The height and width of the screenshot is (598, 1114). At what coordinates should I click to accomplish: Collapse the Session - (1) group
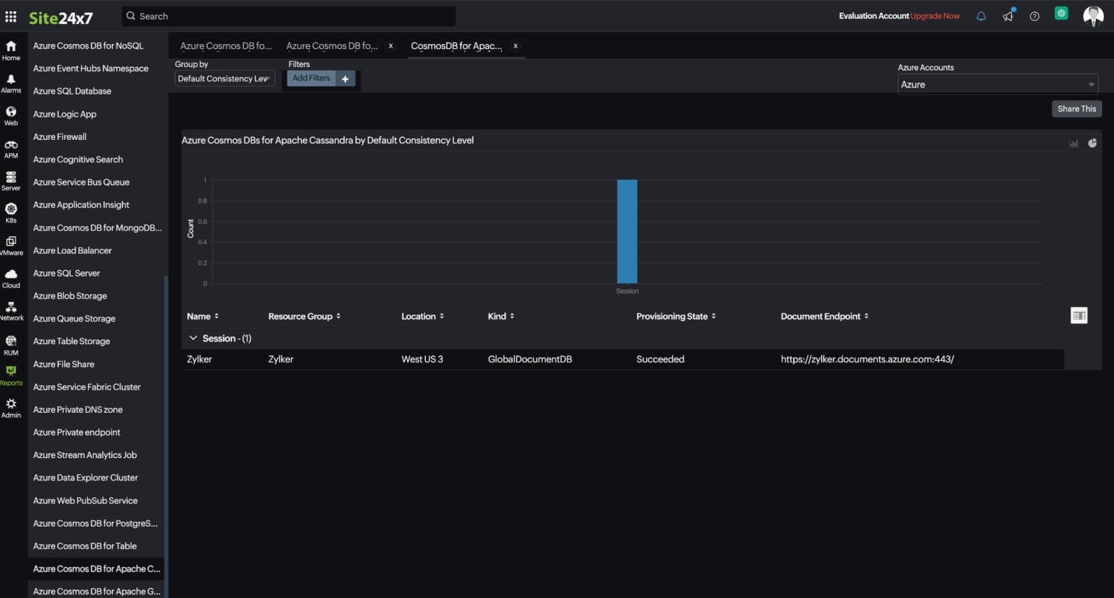[193, 338]
